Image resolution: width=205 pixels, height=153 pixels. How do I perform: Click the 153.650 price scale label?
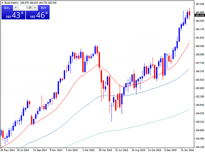(200, 88)
